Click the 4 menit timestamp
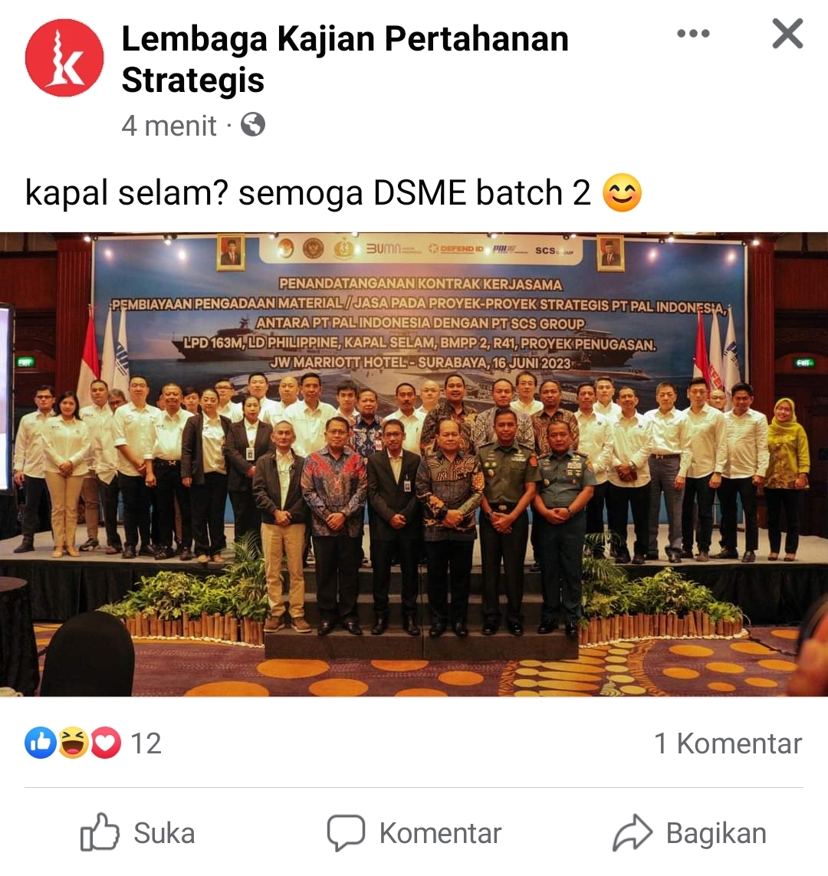This screenshot has width=828, height=876. coord(169,126)
